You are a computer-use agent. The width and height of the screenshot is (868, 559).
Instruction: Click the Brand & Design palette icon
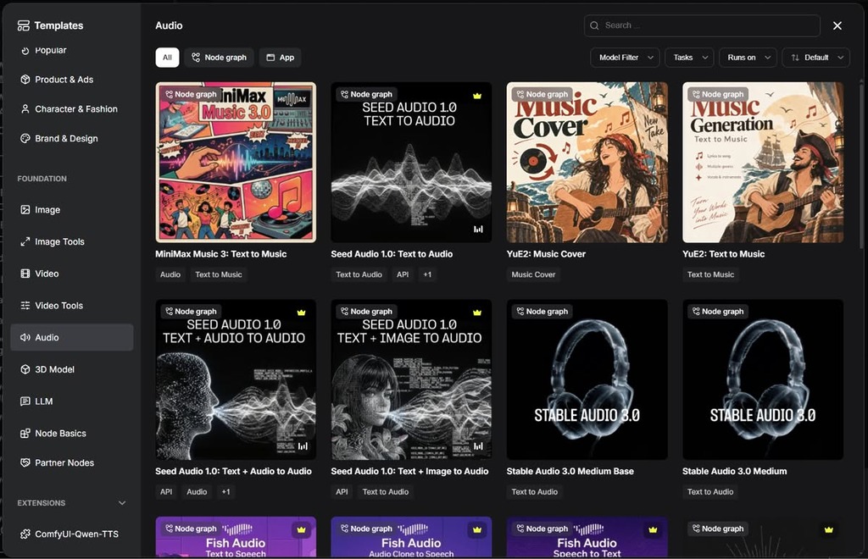click(25, 138)
